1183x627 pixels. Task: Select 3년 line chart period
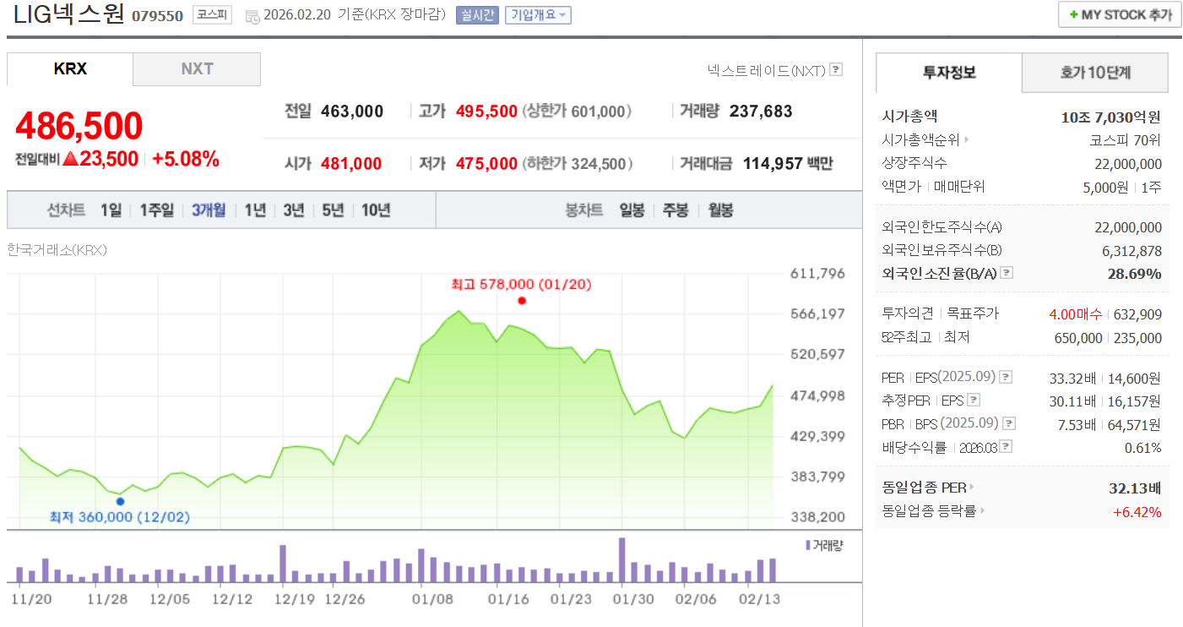[x=294, y=210]
